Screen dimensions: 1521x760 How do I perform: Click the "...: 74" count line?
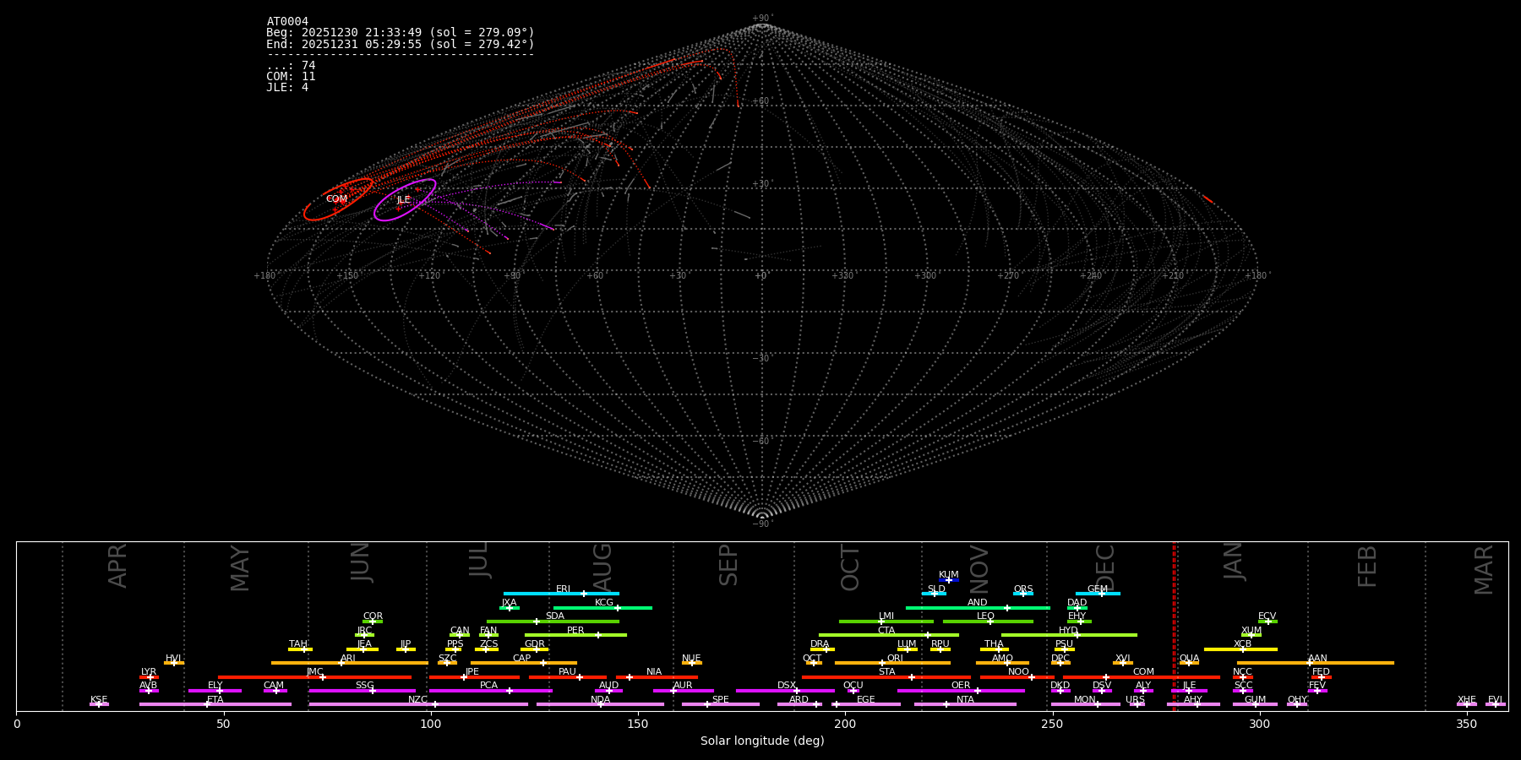coord(291,66)
